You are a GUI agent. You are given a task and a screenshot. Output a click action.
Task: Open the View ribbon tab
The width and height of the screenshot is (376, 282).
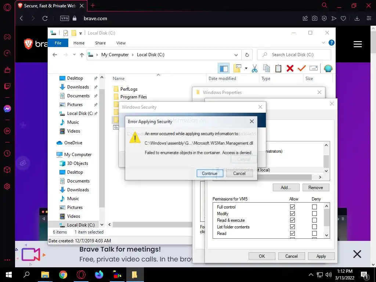(121, 43)
